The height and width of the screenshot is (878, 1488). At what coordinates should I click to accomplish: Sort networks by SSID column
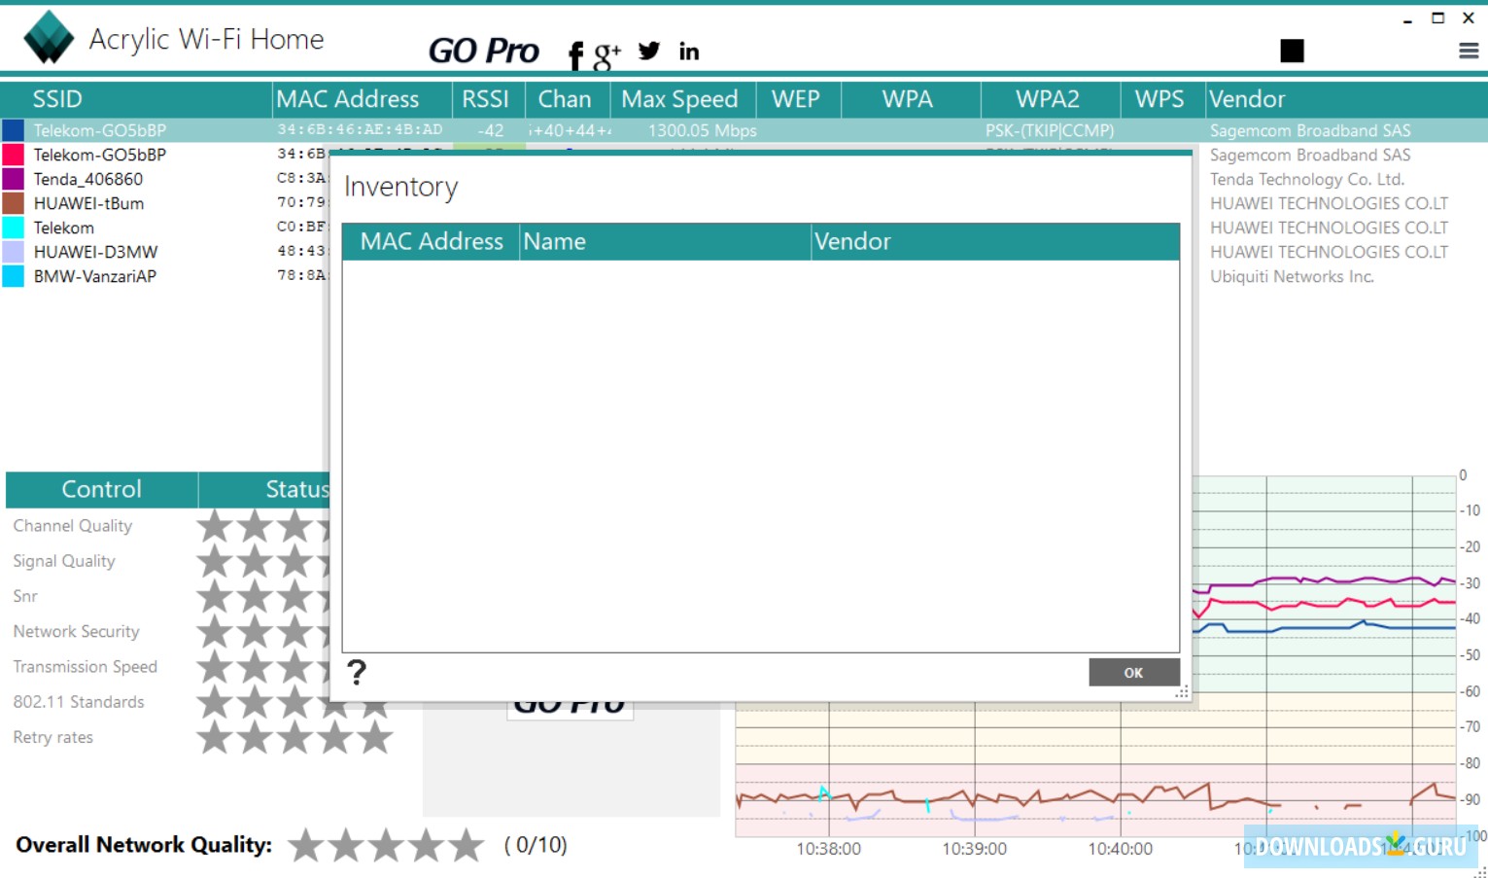point(136,99)
